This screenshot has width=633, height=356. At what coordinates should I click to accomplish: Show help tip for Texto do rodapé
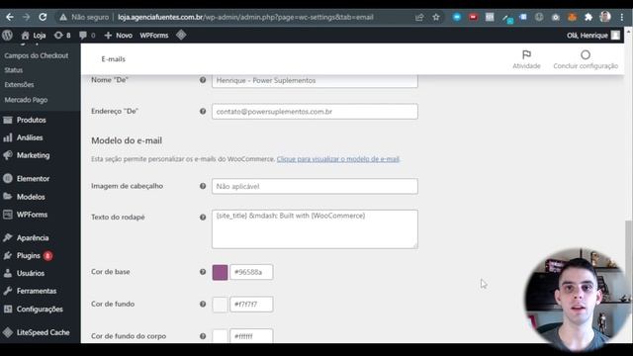203,217
